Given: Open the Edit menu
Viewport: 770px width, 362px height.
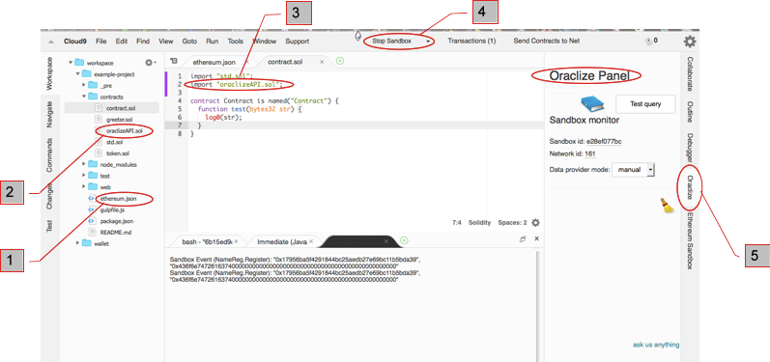Looking at the screenshot, I should (122, 42).
